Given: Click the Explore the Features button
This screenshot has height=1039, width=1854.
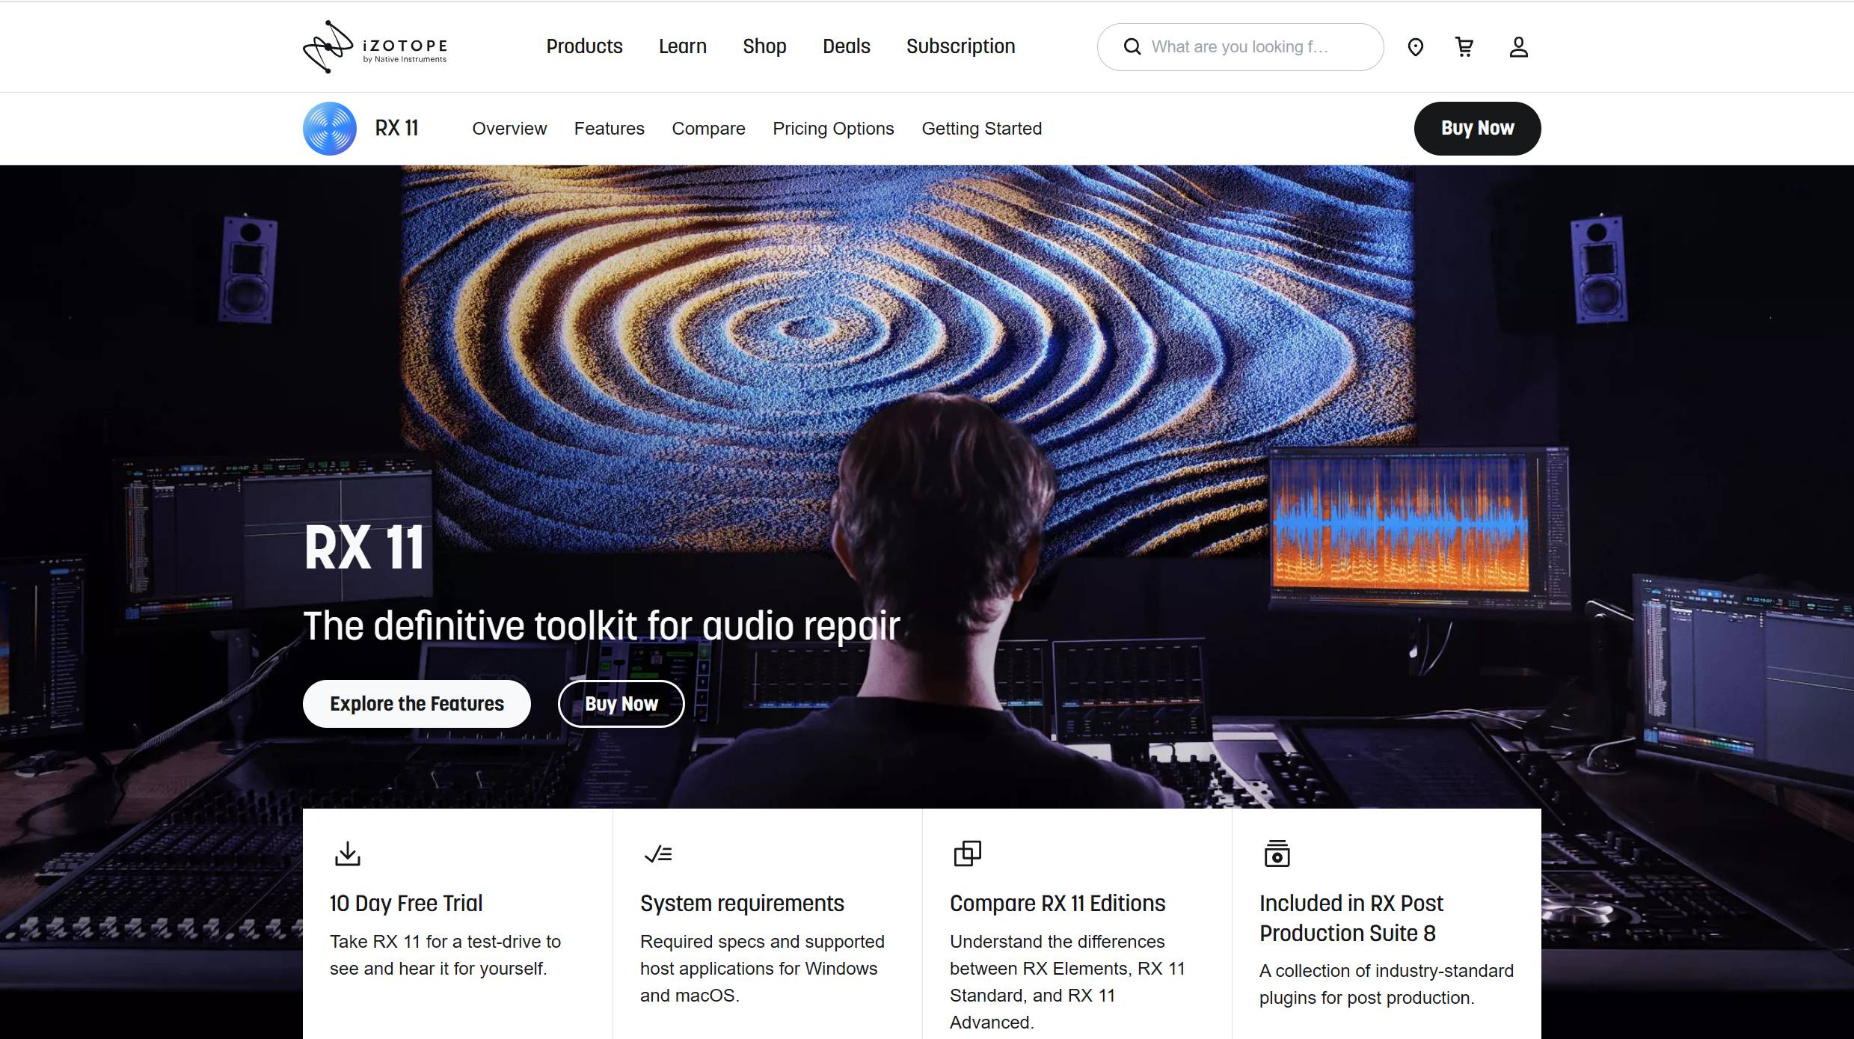Looking at the screenshot, I should (x=417, y=704).
